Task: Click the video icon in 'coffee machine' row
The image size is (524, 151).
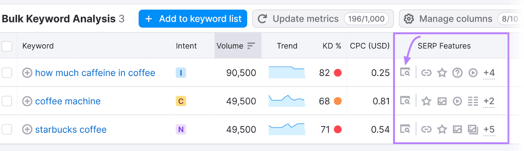Action: (x=457, y=101)
